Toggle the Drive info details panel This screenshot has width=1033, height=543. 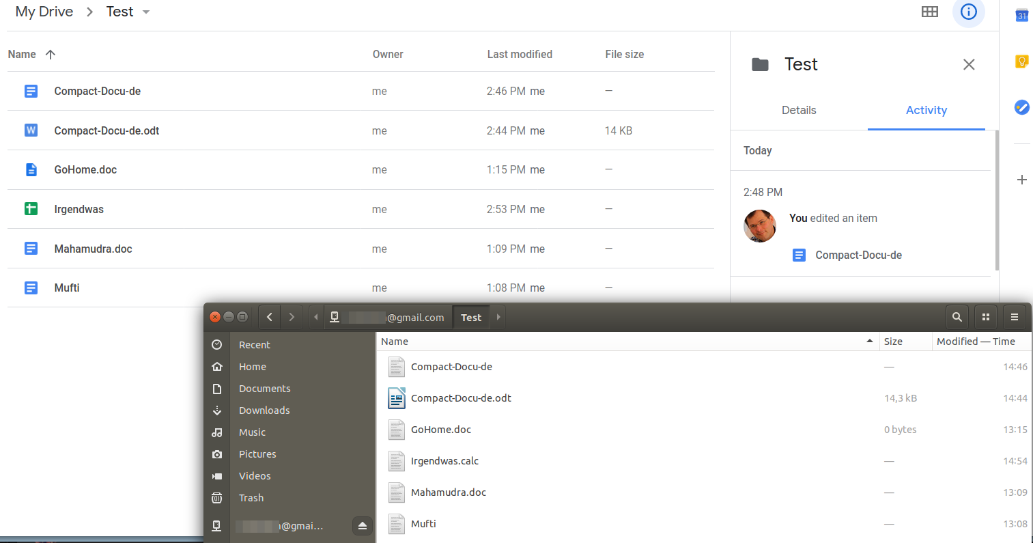(x=968, y=12)
